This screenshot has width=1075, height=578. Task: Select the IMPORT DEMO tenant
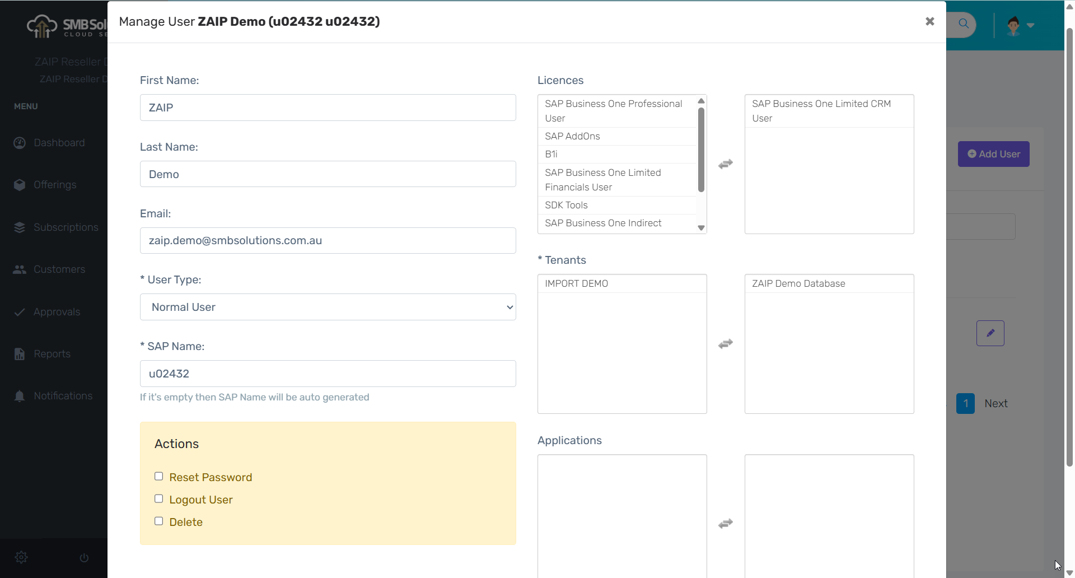(x=622, y=283)
